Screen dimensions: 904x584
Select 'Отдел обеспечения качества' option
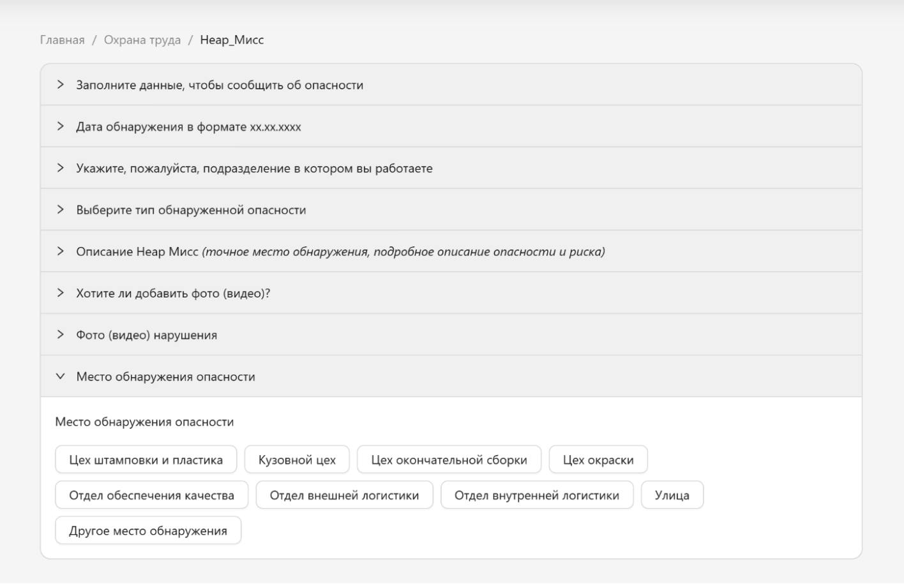(151, 495)
